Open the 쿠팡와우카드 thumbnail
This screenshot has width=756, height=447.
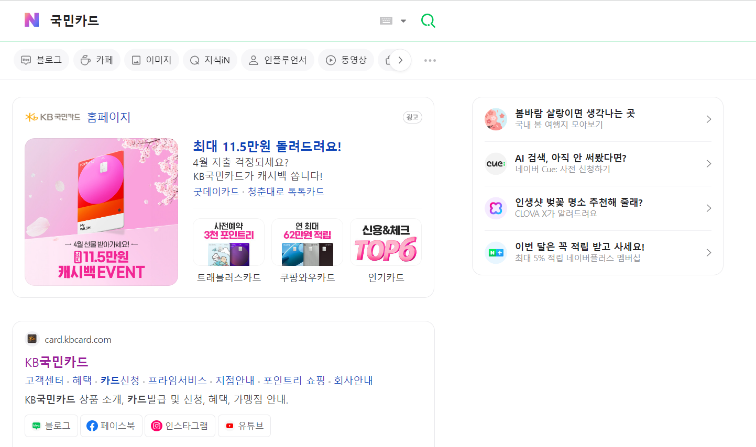tap(308, 242)
